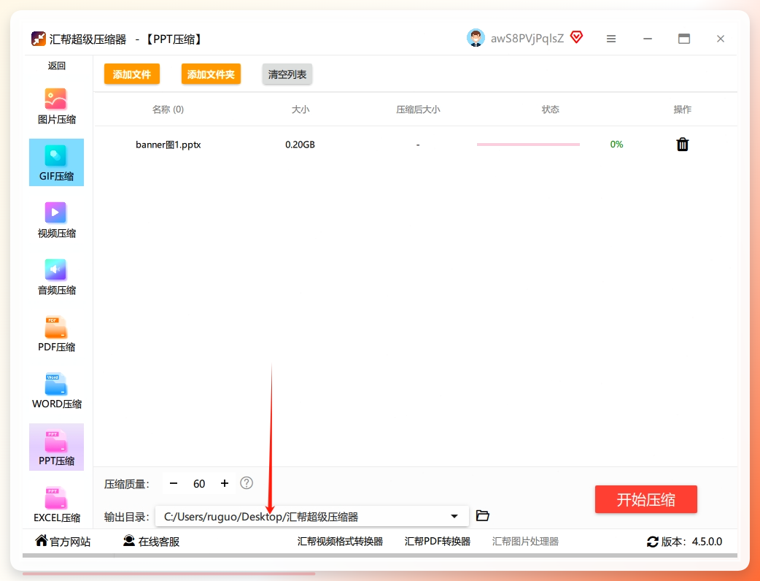Delete banner图1.pptx with the trash icon
Viewport: 760px width, 581px height.
pyautogui.click(x=683, y=144)
